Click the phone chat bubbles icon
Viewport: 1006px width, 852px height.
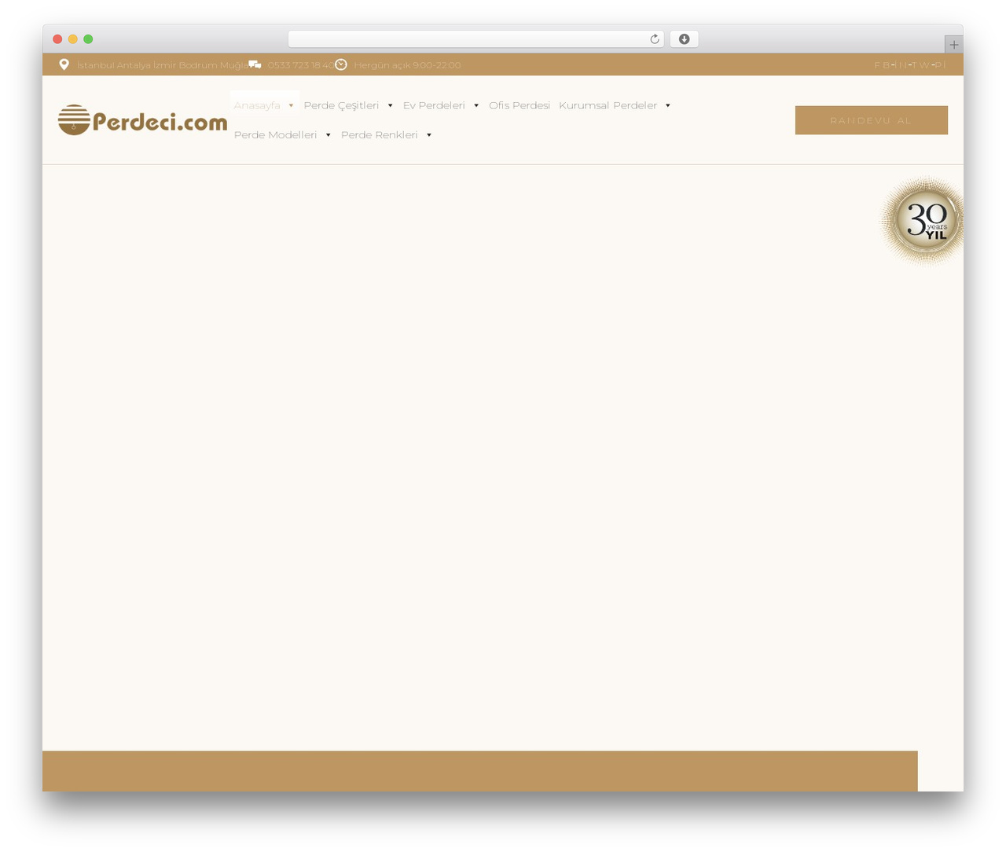pyautogui.click(x=255, y=64)
